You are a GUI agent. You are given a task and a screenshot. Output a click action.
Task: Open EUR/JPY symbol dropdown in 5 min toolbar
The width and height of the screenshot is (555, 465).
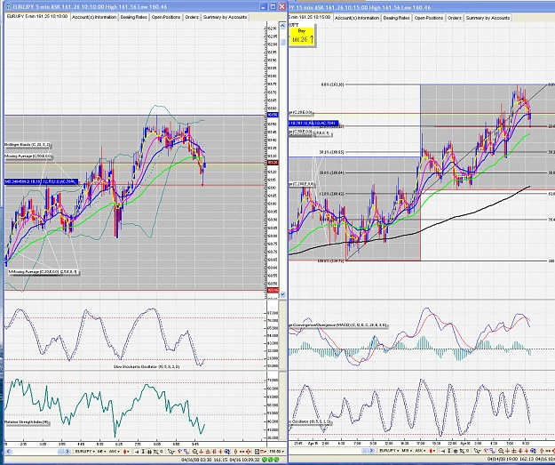click(x=85, y=452)
